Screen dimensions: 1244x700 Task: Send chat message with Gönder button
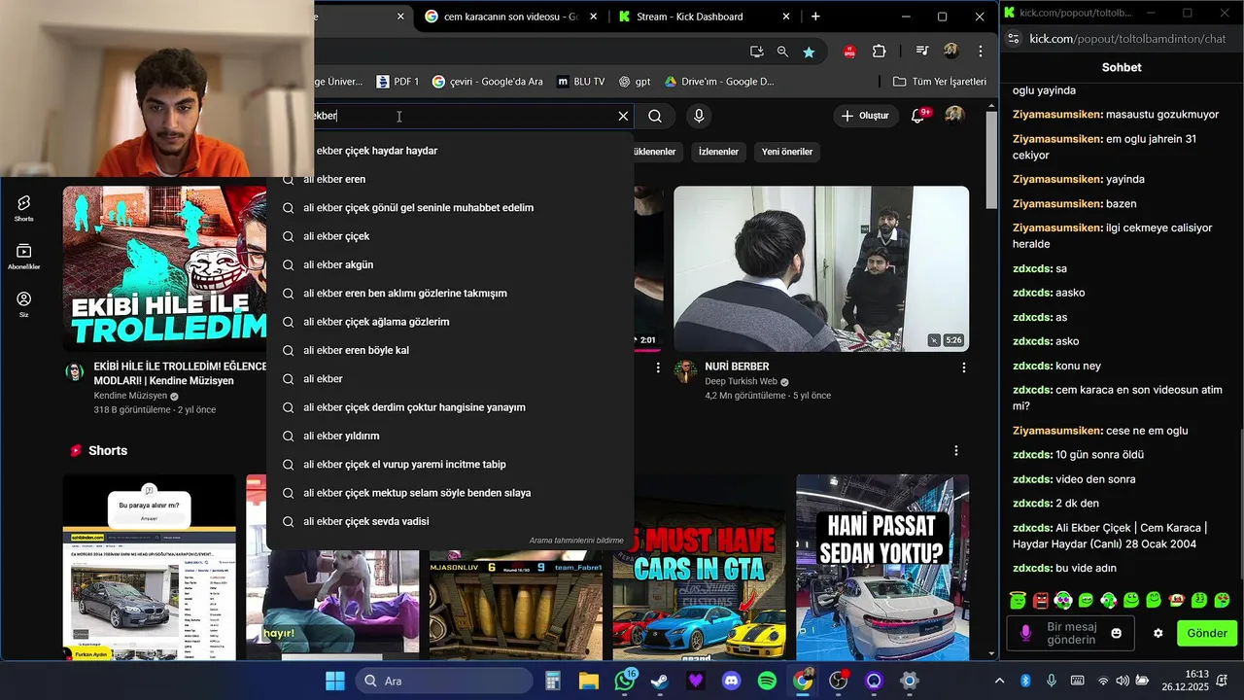(1206, 633)
